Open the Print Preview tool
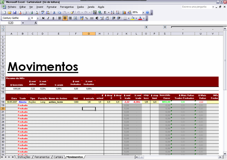This screenshot has height=160, width=227. pos(37,12)
